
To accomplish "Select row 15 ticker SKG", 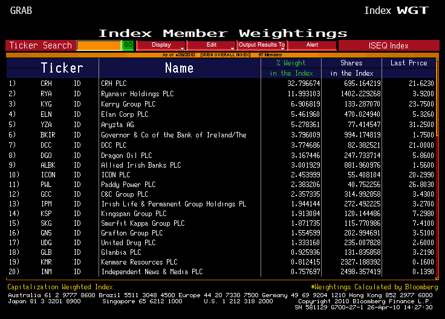I will point(47,223).
